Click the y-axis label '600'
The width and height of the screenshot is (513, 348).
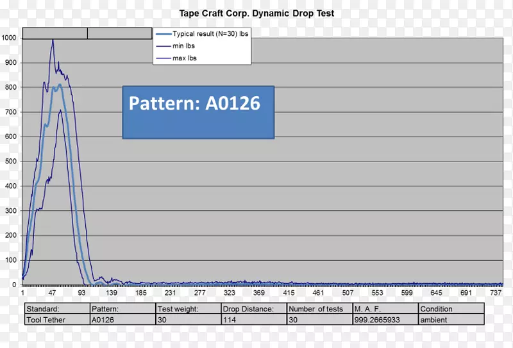(10, 137)
